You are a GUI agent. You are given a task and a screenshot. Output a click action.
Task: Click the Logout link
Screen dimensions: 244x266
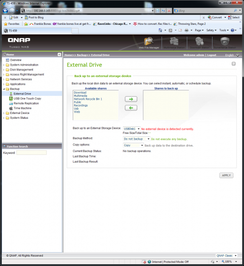[x=212, y=55]
